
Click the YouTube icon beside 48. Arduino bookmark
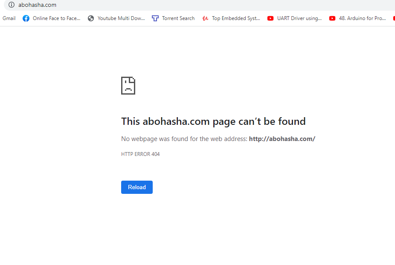(332, 18)
